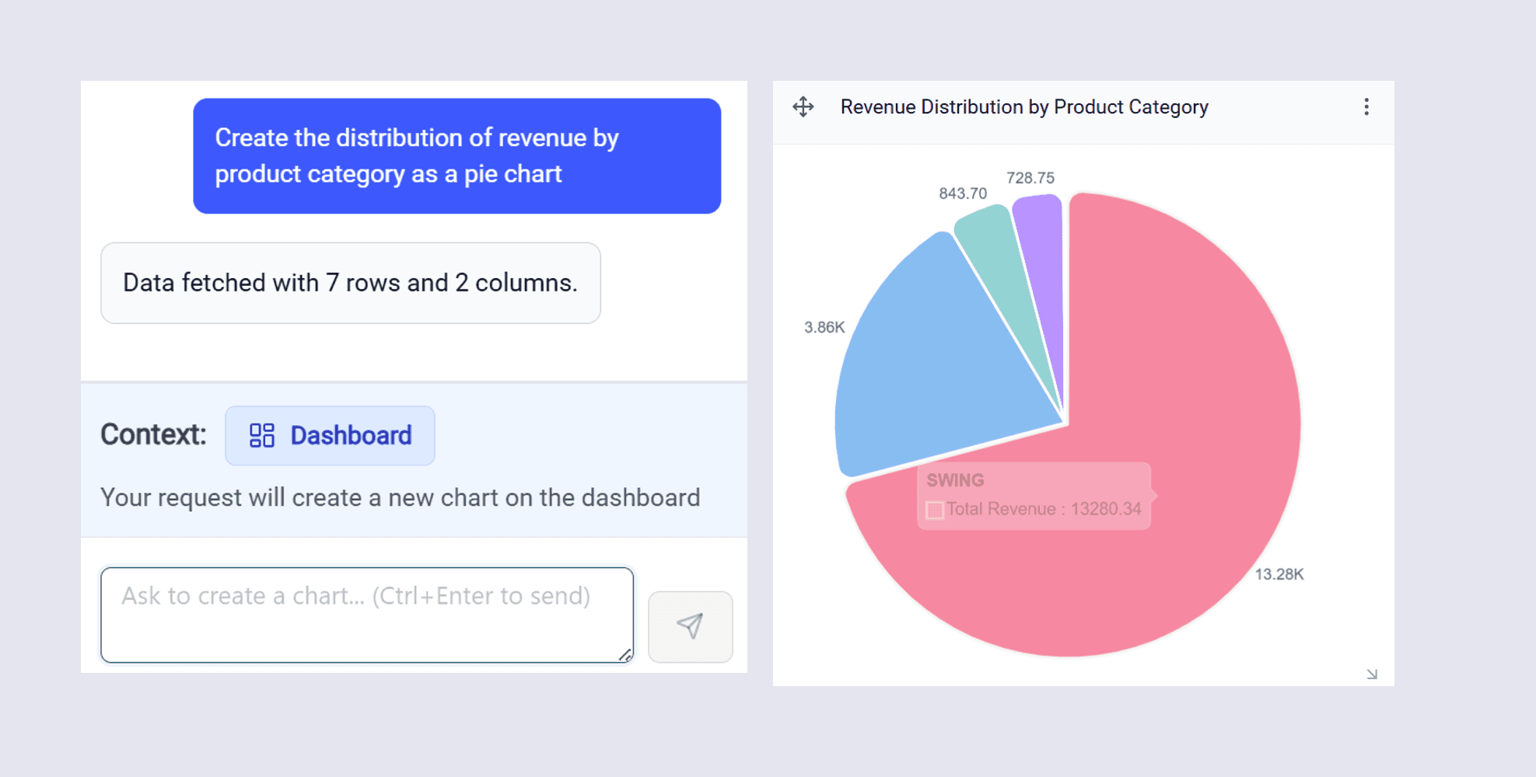Click the SWING tooltip box

click(x=1034, y=496)
